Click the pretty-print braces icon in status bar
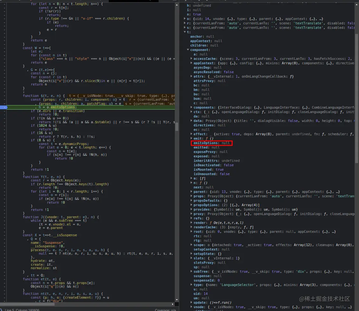 point(1,310)
